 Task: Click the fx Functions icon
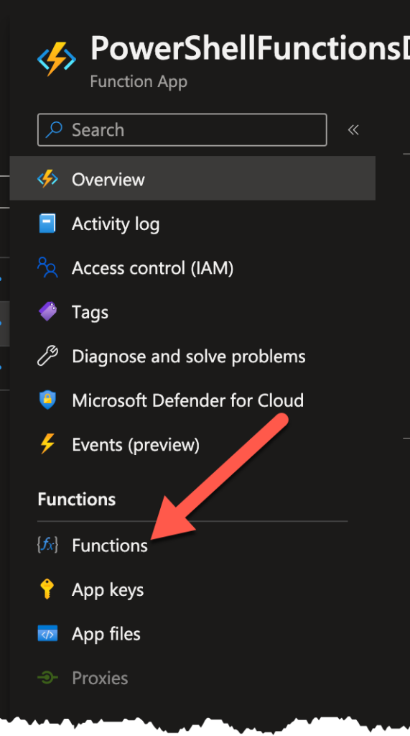tap(47, 545)
